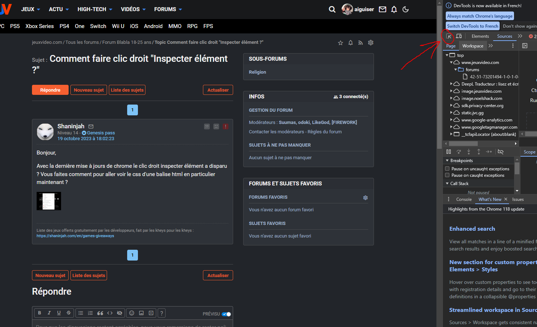Click the RSS feed icon
This screenshot has width=537, height=327.
(x=361, y=43)
